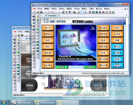Click the green tag icon in sidebar
The image size is (133, 105).
[37, 29]
